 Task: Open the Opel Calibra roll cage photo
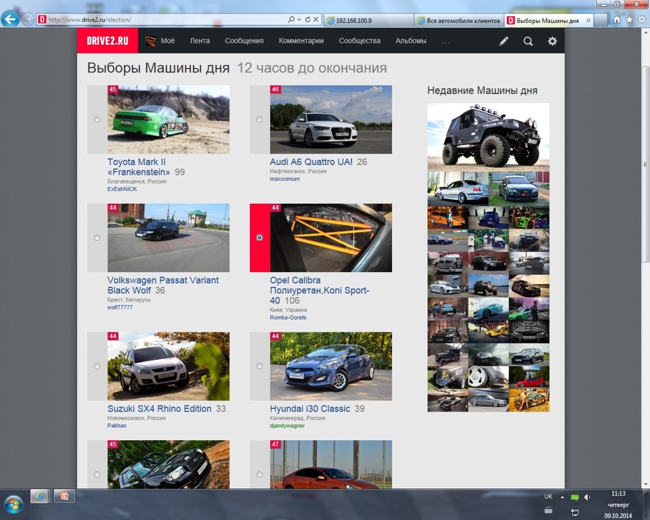coord(331,238)
